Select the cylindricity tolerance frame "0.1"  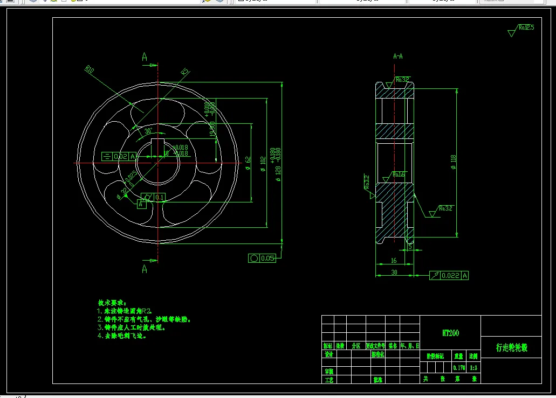point(153,197)
